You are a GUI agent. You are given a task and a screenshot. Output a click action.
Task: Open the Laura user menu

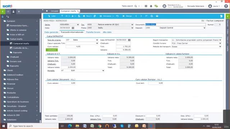(x=214, y=6)
